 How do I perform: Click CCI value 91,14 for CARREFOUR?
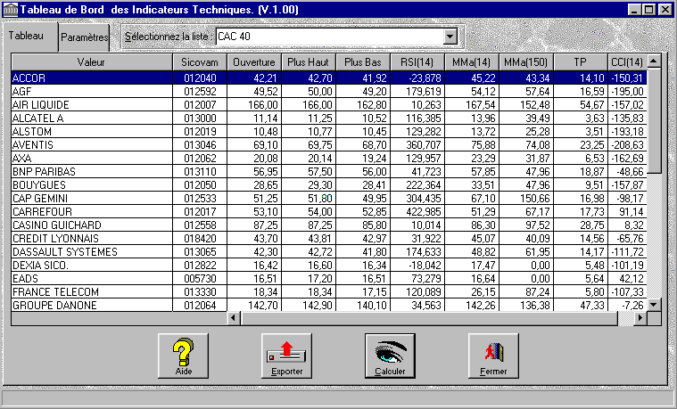[632, 212]
